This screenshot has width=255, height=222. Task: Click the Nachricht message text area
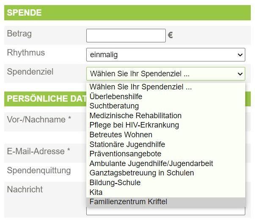tap(165, 211)
